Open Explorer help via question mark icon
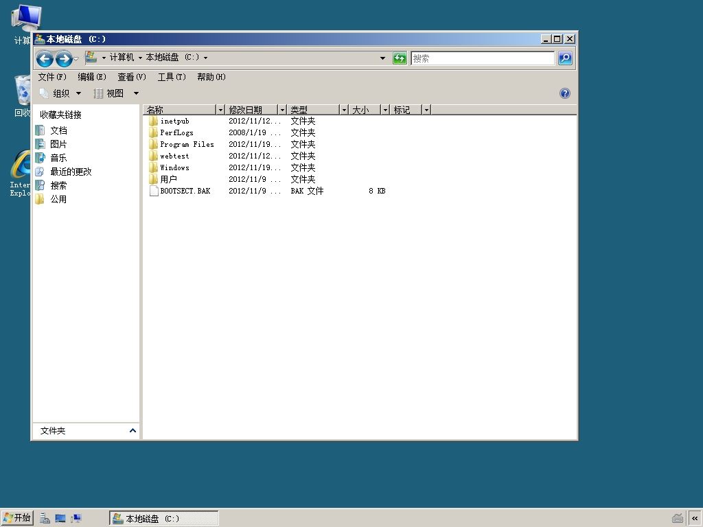 click(x=565, y=93)
